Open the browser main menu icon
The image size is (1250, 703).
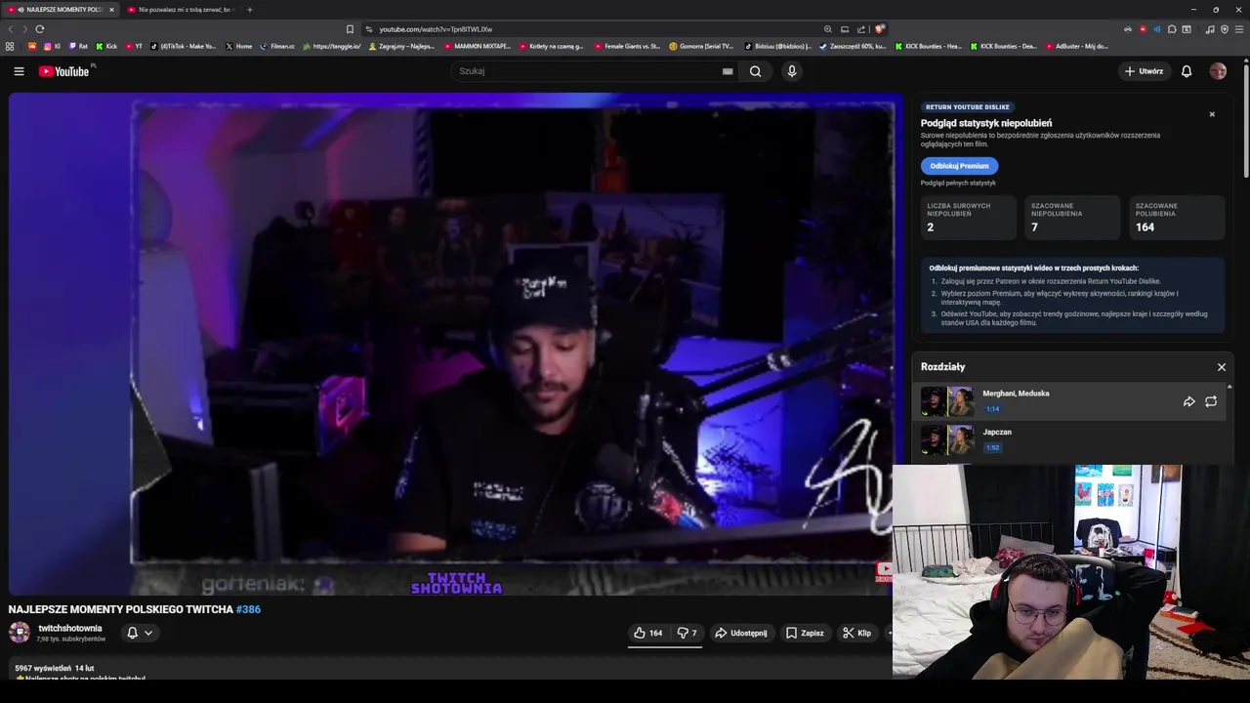click(1240, 29)
